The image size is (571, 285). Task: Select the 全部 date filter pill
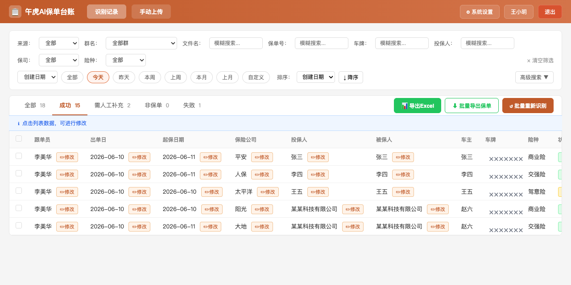[72, 77]
